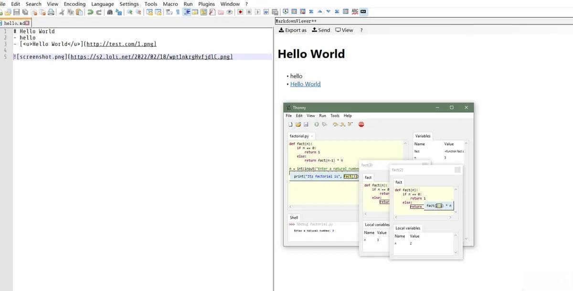The width and height of the screenshot is (573, 291).
Task: Toggle Word Wrap toolbar button
Action: click(169, 12)
